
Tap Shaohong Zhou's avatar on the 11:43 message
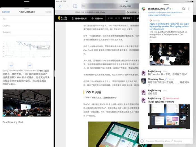tap(143, 81)
